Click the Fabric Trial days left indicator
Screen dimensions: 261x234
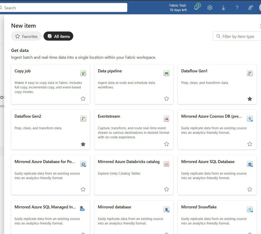(x=178, y=7)
